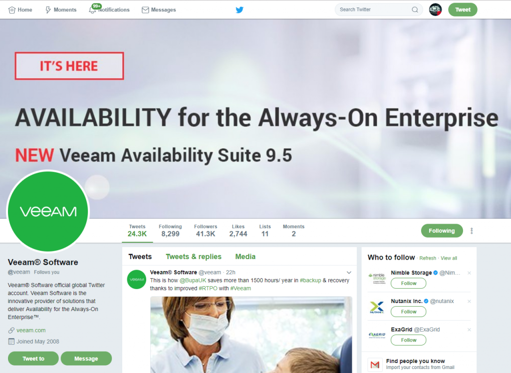
Task: Expand the tweet options chevron
Action: pyautogui.click(x=349, y=272)
